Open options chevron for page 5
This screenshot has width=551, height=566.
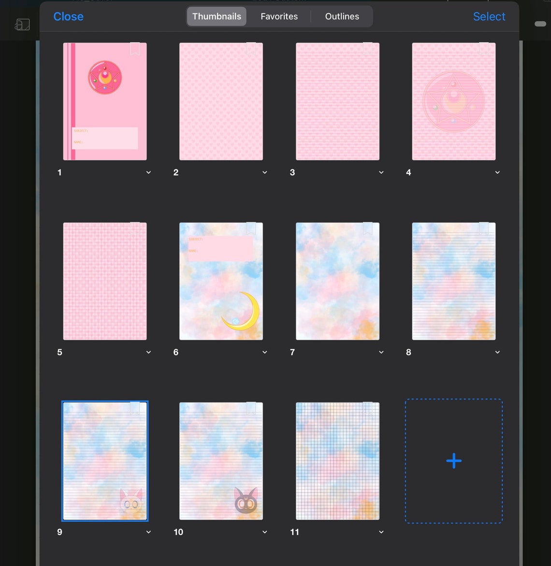pyautogui.click(x=148, y=353)
